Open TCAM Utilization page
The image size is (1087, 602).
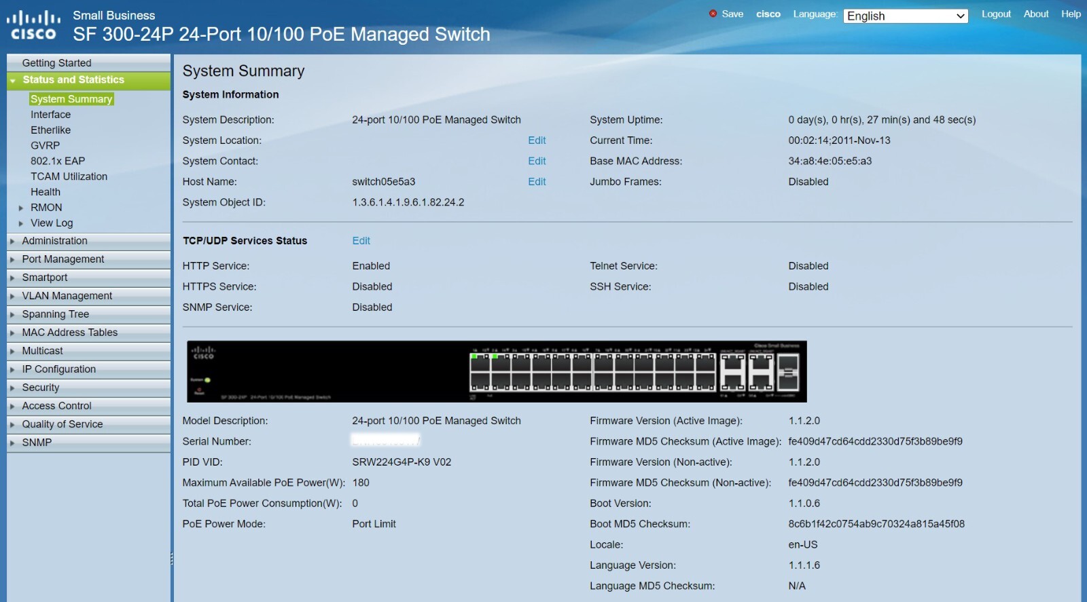69,176
